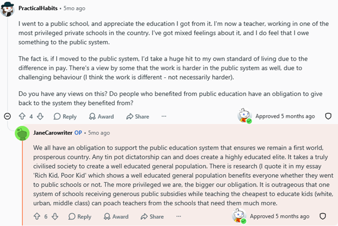
Task: Open more options on PracticalHabits comment
Action: pos(164,116)
